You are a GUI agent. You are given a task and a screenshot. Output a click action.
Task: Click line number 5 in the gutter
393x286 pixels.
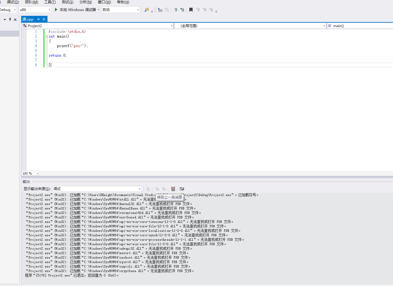point(36,51)
